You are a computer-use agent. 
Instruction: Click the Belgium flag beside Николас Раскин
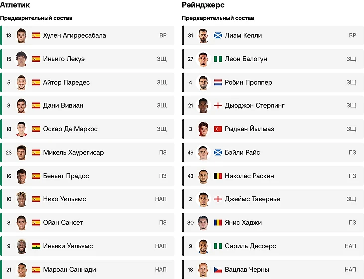(x=218, y=176)
